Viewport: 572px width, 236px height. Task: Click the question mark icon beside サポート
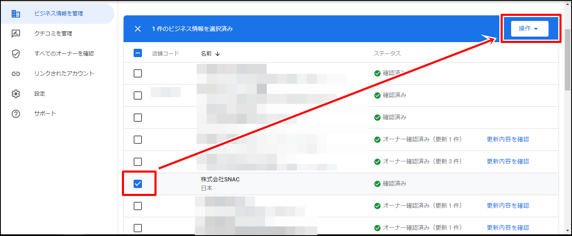[x=16, y=114]
